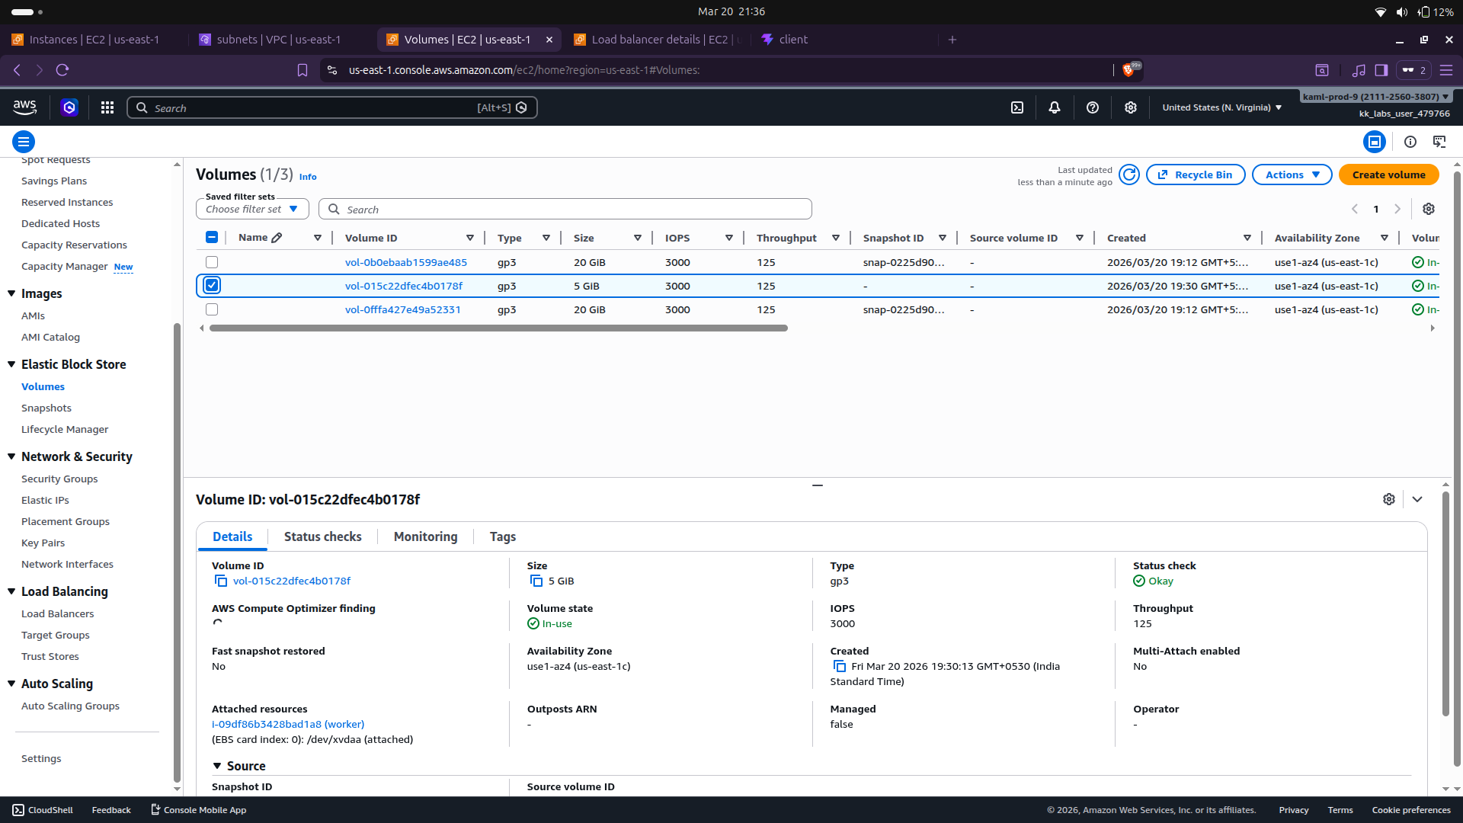Open Security Groups in the sidebar
The height and width of the screenshot is (823, 1463).
(x=59, y=479)
